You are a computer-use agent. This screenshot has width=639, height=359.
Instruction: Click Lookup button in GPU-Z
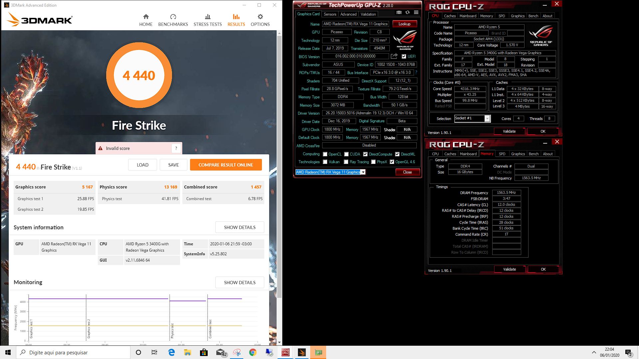pyautogui.click(x=404, y=24)
